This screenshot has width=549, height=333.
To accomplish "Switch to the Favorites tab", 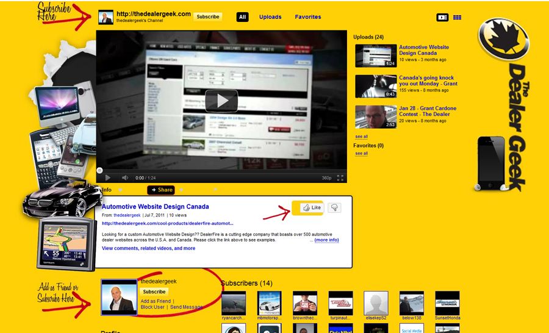I will point(308,17).
